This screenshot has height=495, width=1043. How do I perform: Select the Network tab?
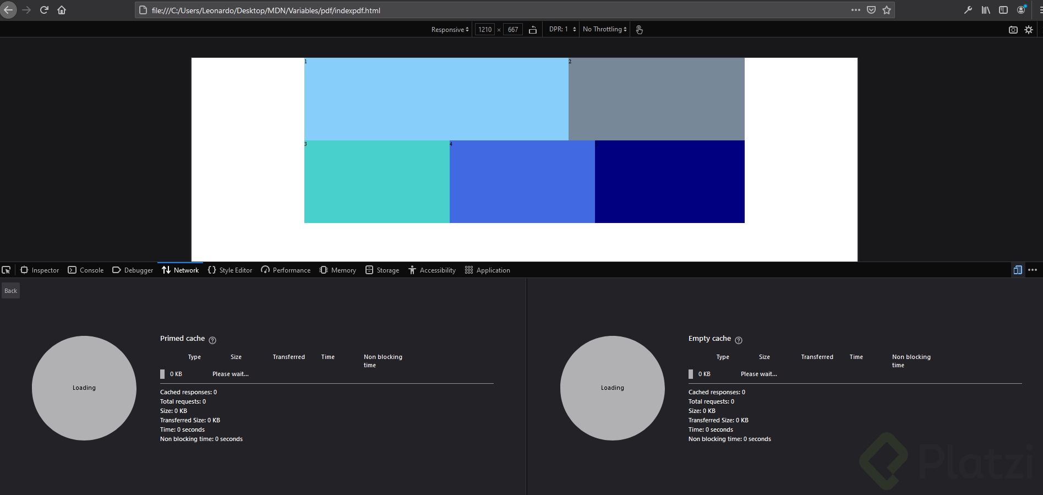click(x=180, y=270)
